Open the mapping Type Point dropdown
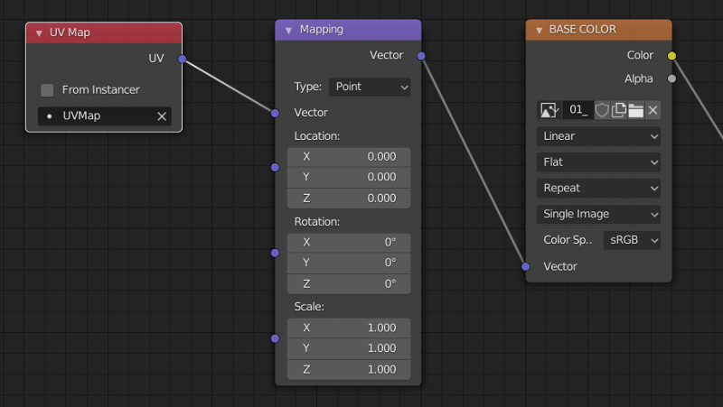The height and width of the screenshot is (407, 723). point(371,88)
